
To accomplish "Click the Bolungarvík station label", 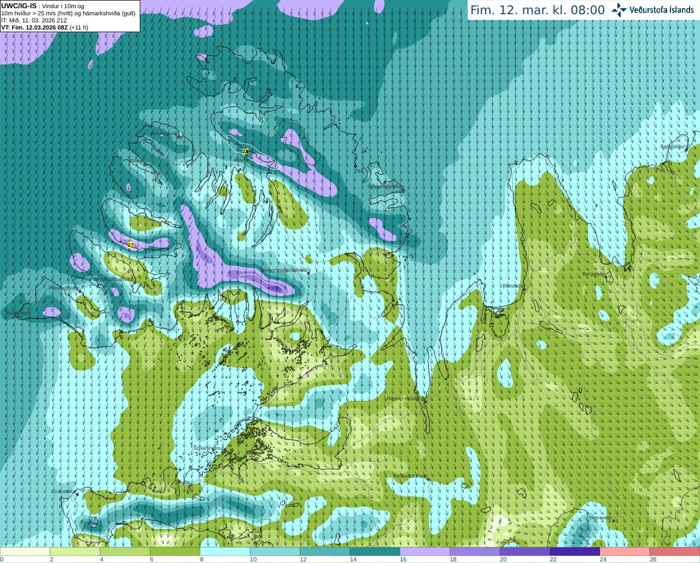I will coord(164,133).
